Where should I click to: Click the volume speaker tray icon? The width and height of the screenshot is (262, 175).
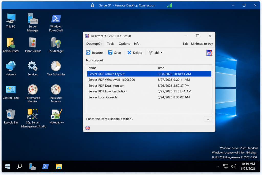click(x=234, y=166)
